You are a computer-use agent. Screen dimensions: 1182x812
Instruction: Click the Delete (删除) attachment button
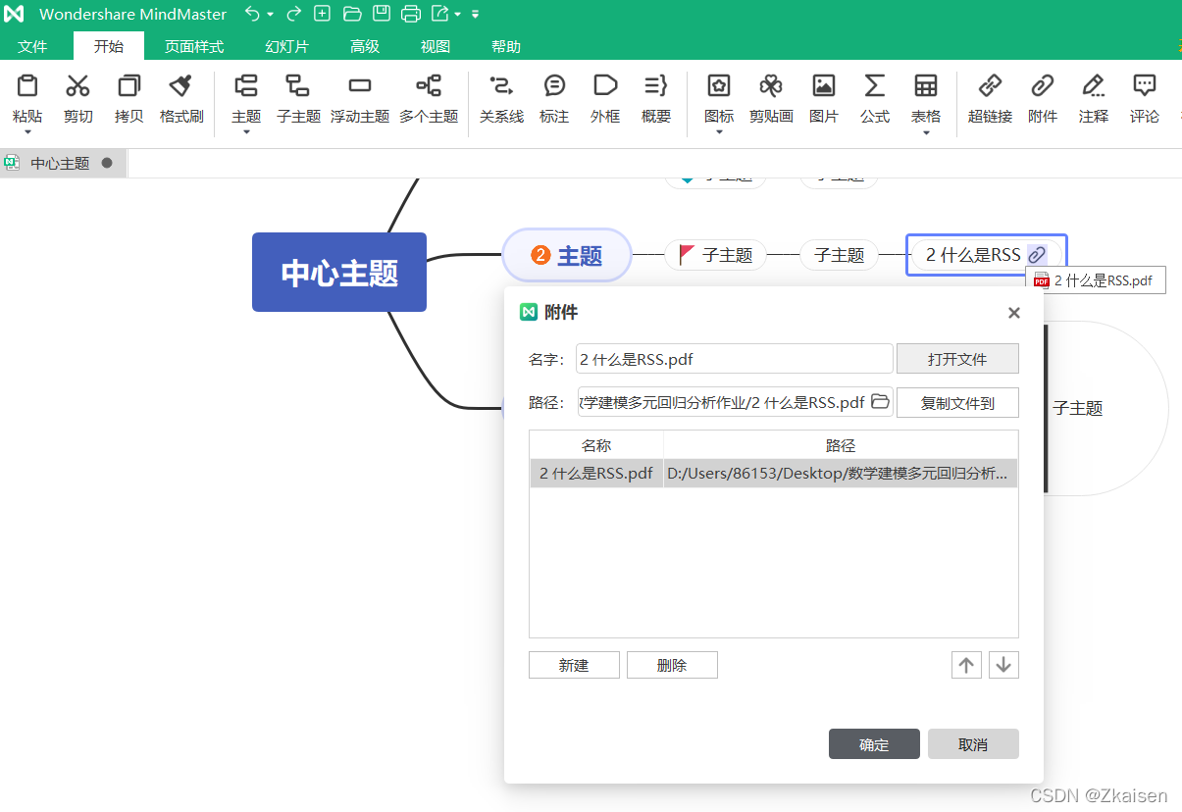pyautogui.click(x=672, y=665)
